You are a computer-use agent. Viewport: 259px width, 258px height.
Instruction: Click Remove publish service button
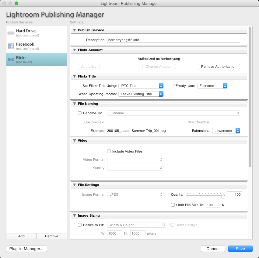[51, 236]
